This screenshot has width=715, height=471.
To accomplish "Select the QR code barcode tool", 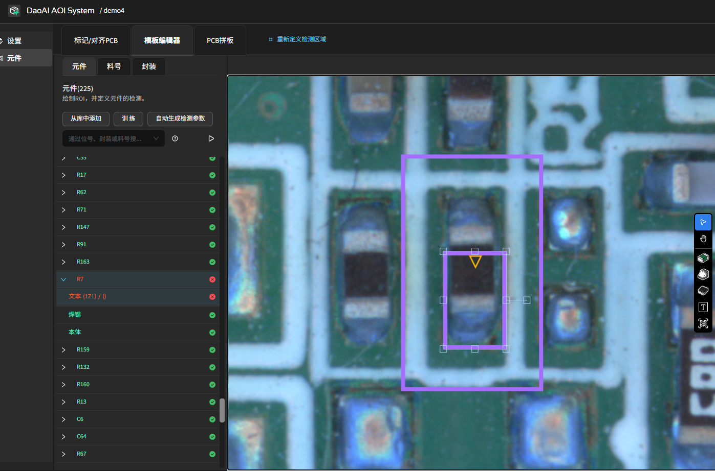I will 703,323.
